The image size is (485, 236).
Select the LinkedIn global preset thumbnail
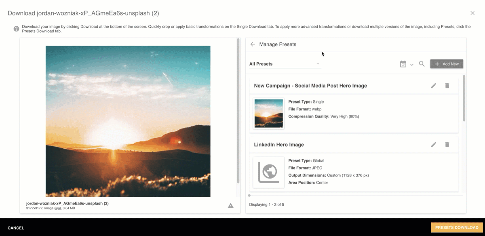click(x=269, y=173)
